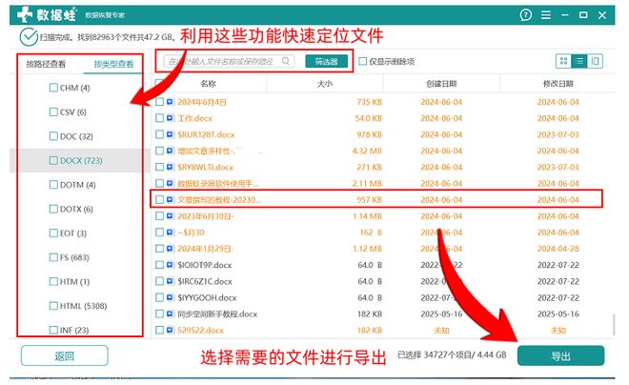Click file icon of 同步空间新手教程.docx
Screen dimensions: 629x385
pyautogui.click(x=170, y=314)
